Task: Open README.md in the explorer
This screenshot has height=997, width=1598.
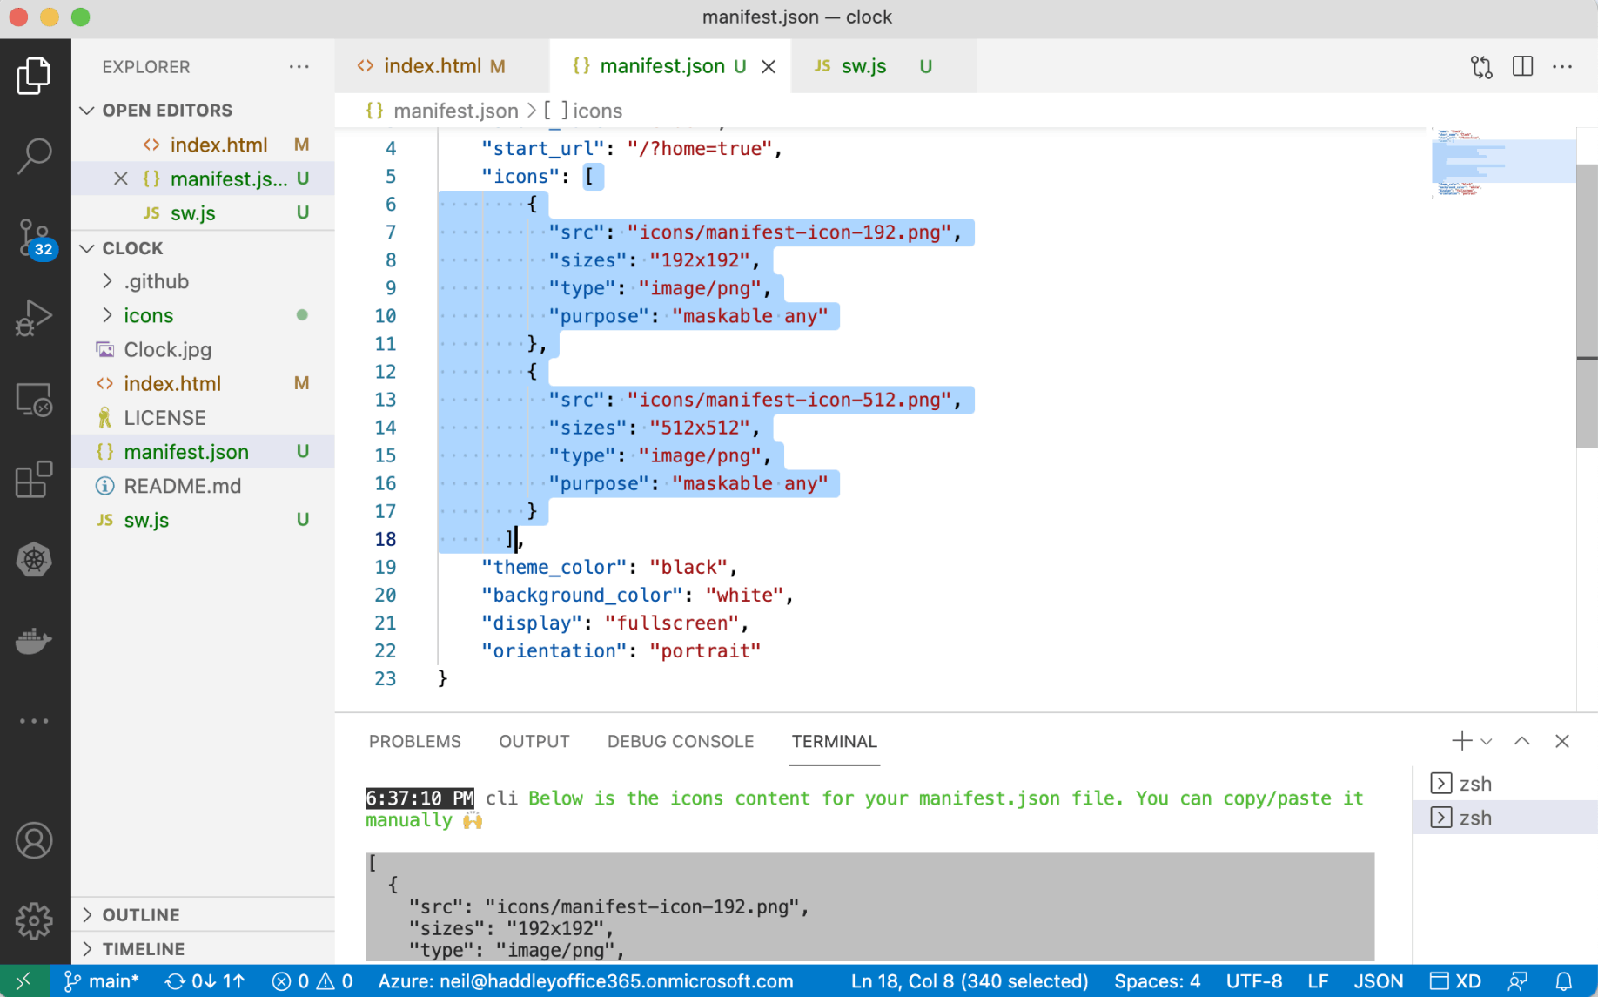Action: (x=182, y=486)
